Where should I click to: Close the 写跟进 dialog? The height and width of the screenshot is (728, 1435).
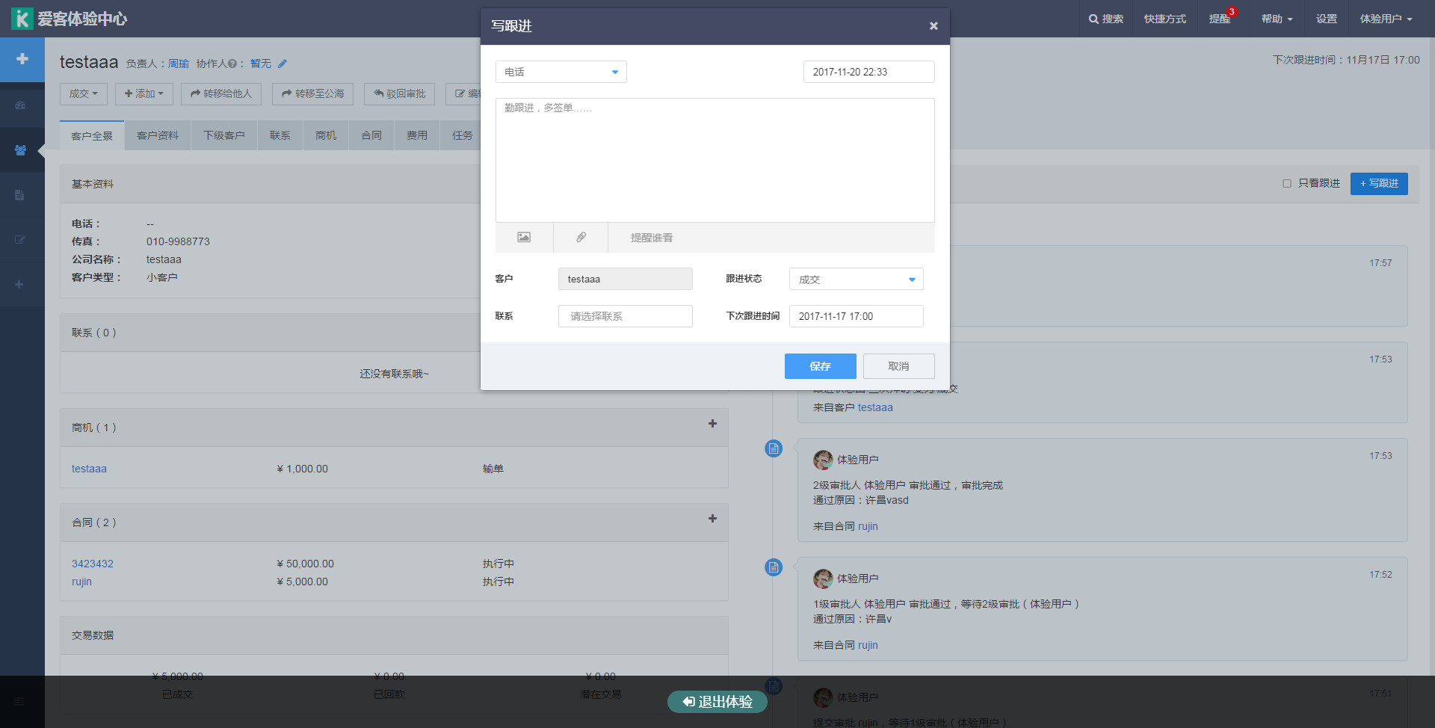coord(933,26)
